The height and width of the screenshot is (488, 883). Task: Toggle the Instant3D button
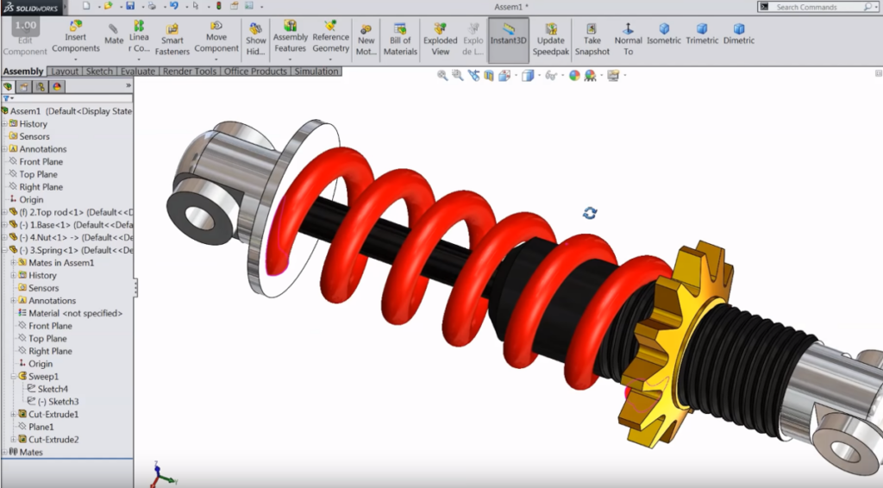pyautogui.click(x=509, y=40)
